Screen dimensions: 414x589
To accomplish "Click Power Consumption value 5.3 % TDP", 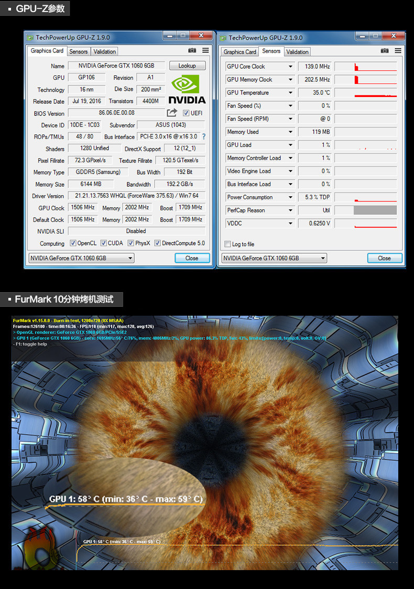I will [315, 197].
